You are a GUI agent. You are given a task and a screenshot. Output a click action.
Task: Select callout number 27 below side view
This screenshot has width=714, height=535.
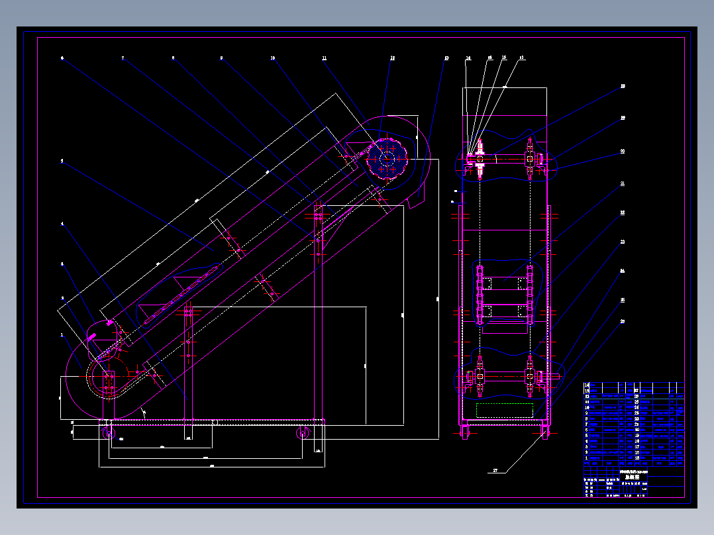click(495, 470)
